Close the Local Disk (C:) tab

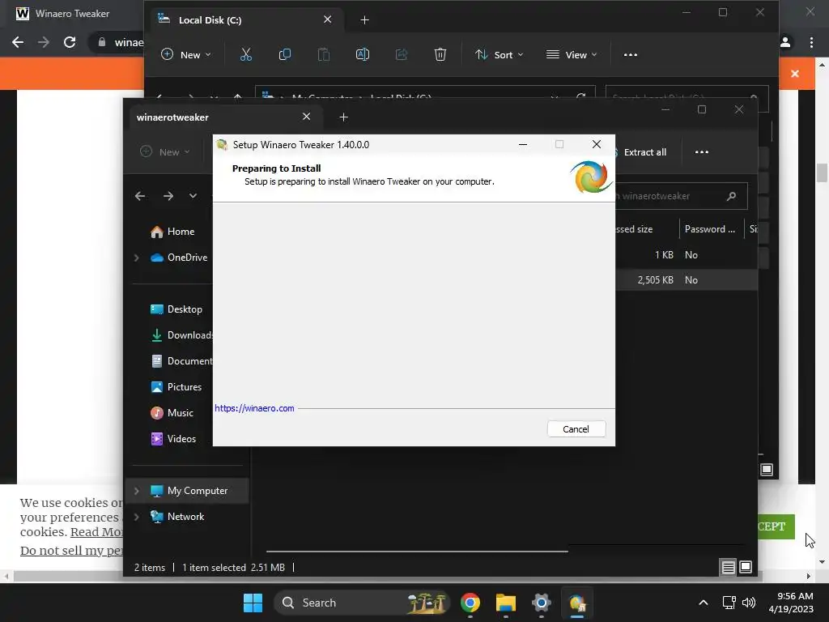327,19
